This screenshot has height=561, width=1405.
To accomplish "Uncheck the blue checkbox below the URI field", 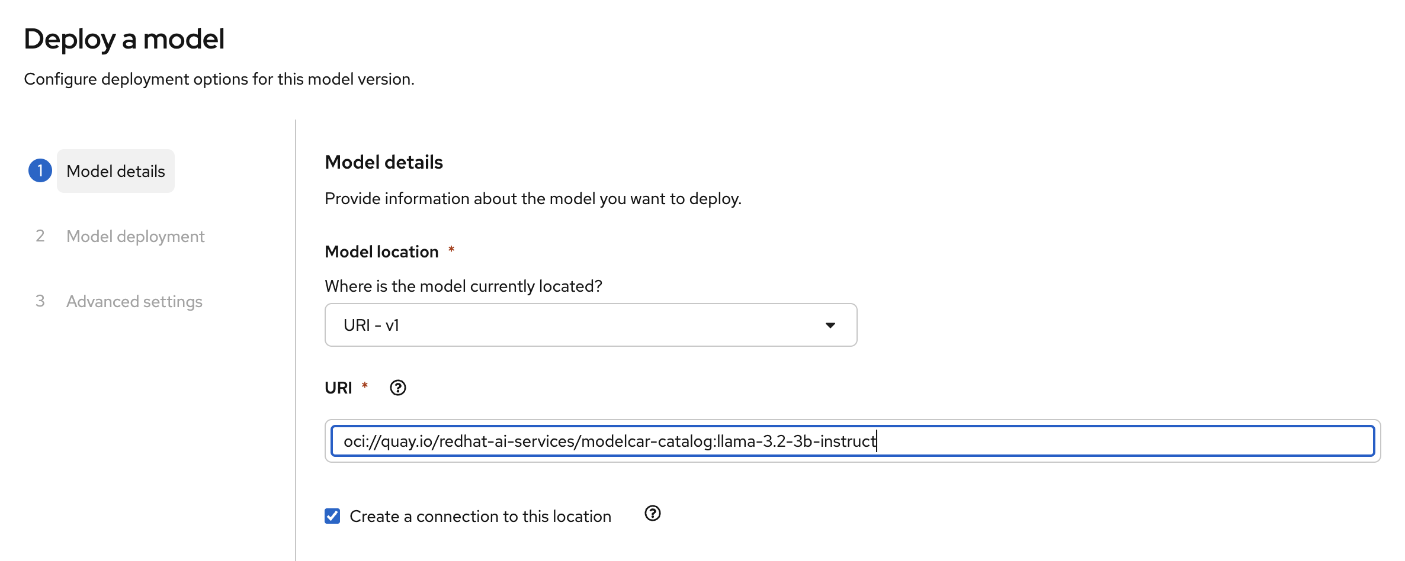I will coord(332,515).
